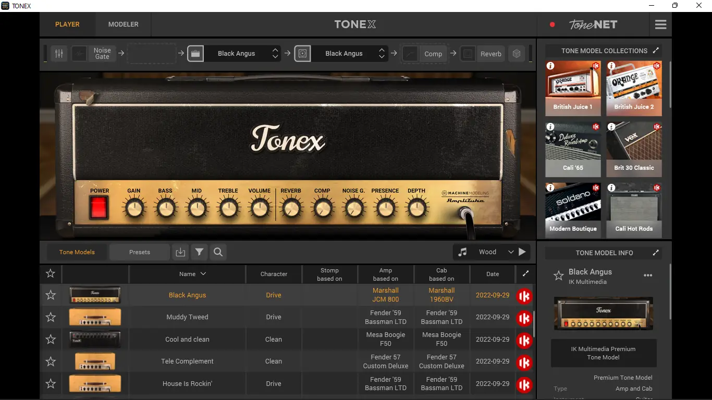Open the Reverb block icon
This screenshot has height=400, width=712.
[x=467, y=53]
